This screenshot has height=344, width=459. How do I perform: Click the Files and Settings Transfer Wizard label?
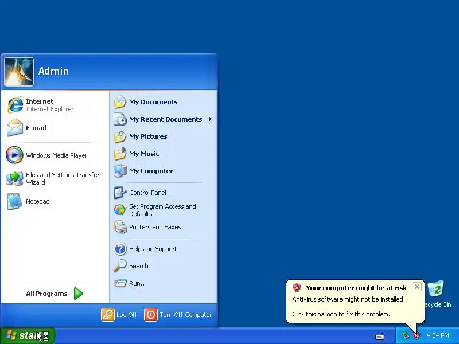click(x=63, y=178)
